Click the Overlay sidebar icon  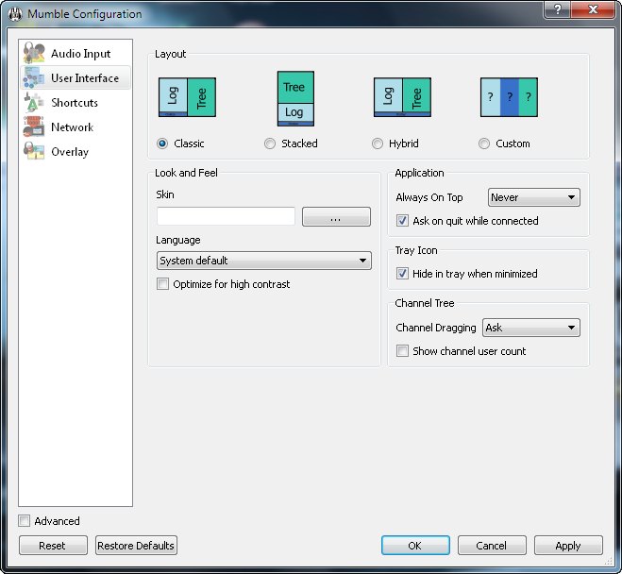click(x=34, y=151)
